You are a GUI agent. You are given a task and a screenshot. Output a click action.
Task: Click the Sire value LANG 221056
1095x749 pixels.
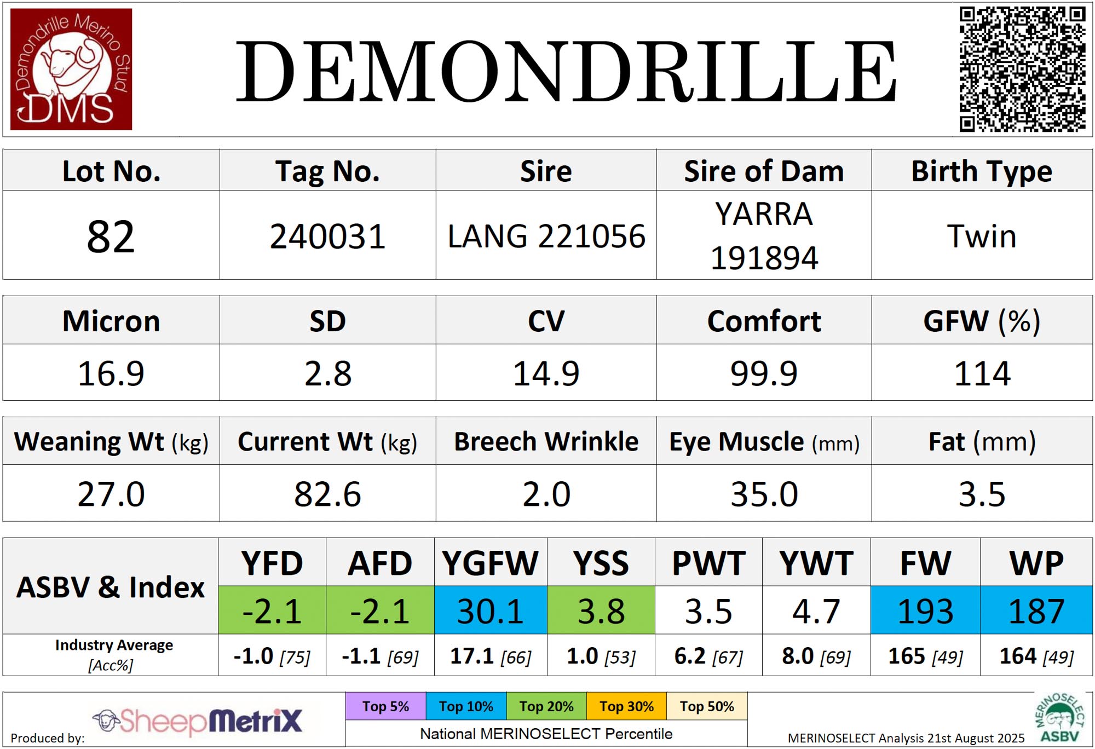point(546,237)
